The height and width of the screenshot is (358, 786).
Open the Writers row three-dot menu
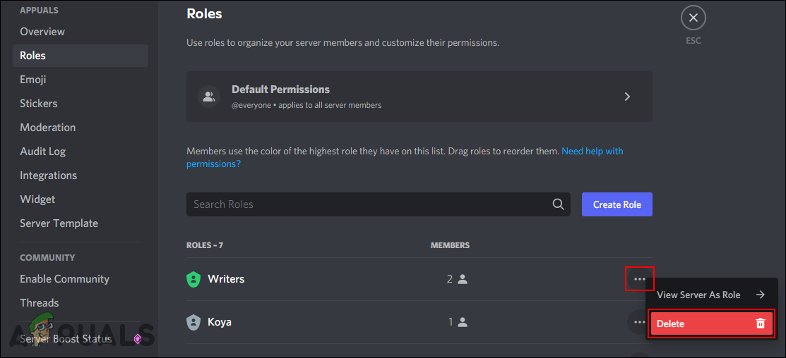pos(639,279)
